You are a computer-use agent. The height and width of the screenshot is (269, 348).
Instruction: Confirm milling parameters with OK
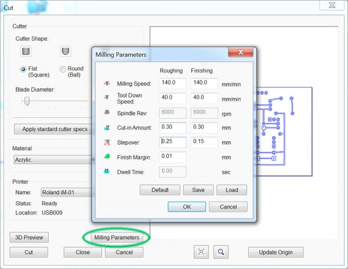[186, 207]
